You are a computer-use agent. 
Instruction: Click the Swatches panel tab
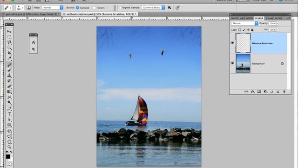(x=235, y=18)
